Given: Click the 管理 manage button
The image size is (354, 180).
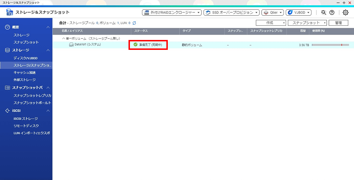Looking at the screenshot, I should point(338,23).
